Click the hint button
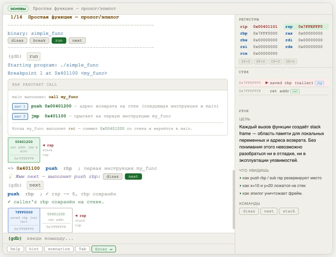This screenshot has height=257, width=336. pos(34,249)
